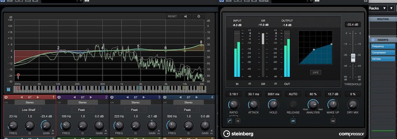The height and width of the screenshot is (139, 397).
Task: Click the 3051 ms hold value field
Action: [x=273, y=94]
